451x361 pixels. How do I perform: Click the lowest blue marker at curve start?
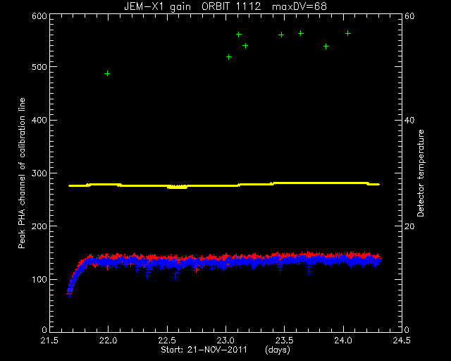point(69,294)
